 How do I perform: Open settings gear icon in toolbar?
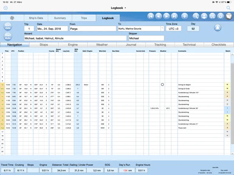[220, 16]
